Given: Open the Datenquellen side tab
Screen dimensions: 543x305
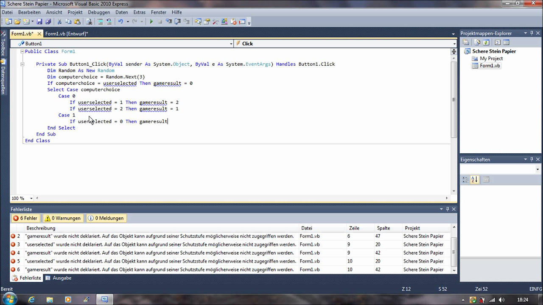Looking at the screenshot, I should coord(3,77).
